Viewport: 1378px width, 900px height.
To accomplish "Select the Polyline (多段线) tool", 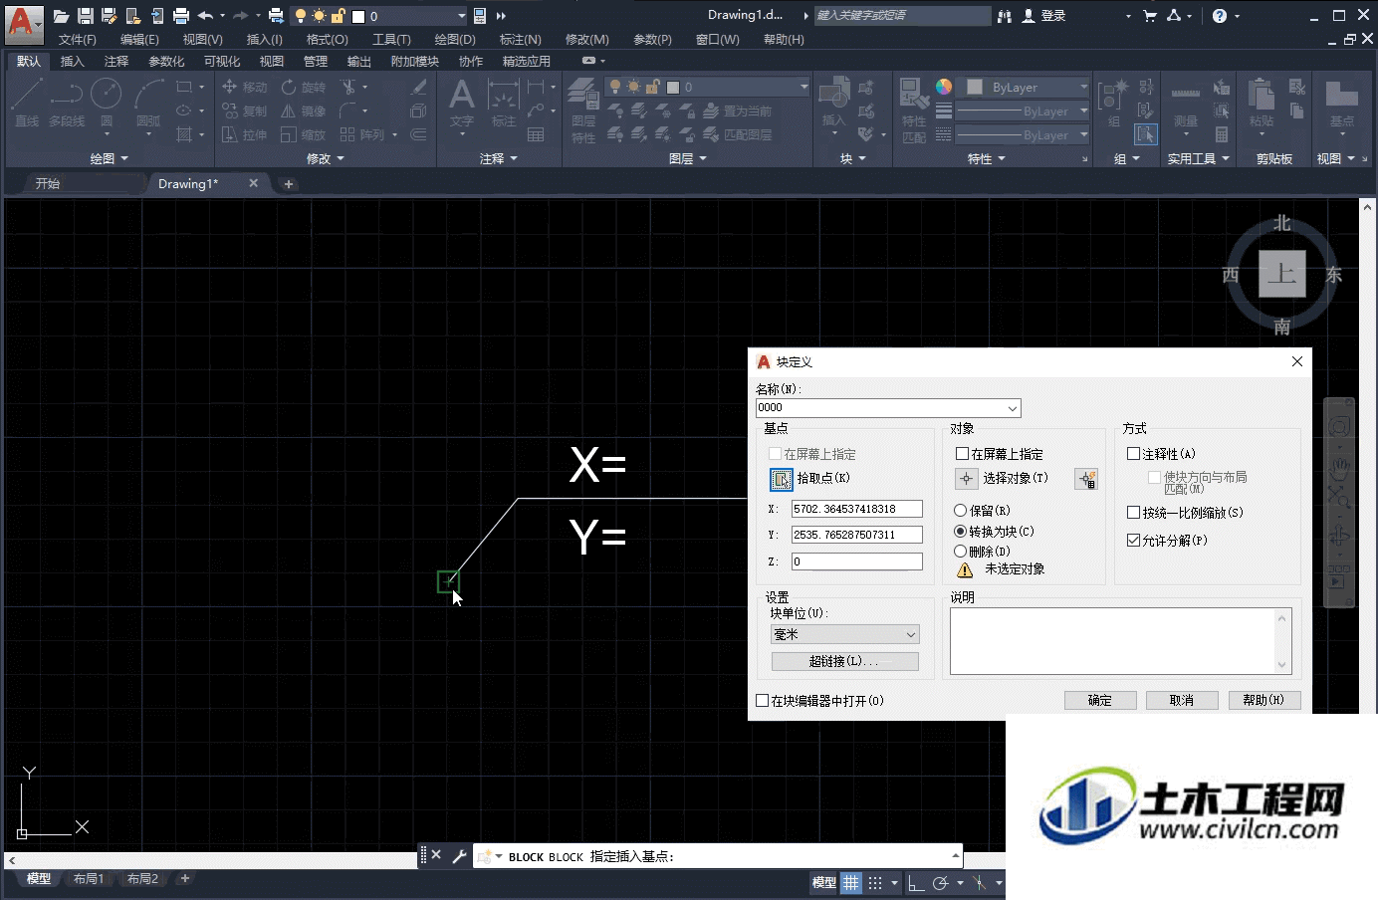I will pos(67,104).
